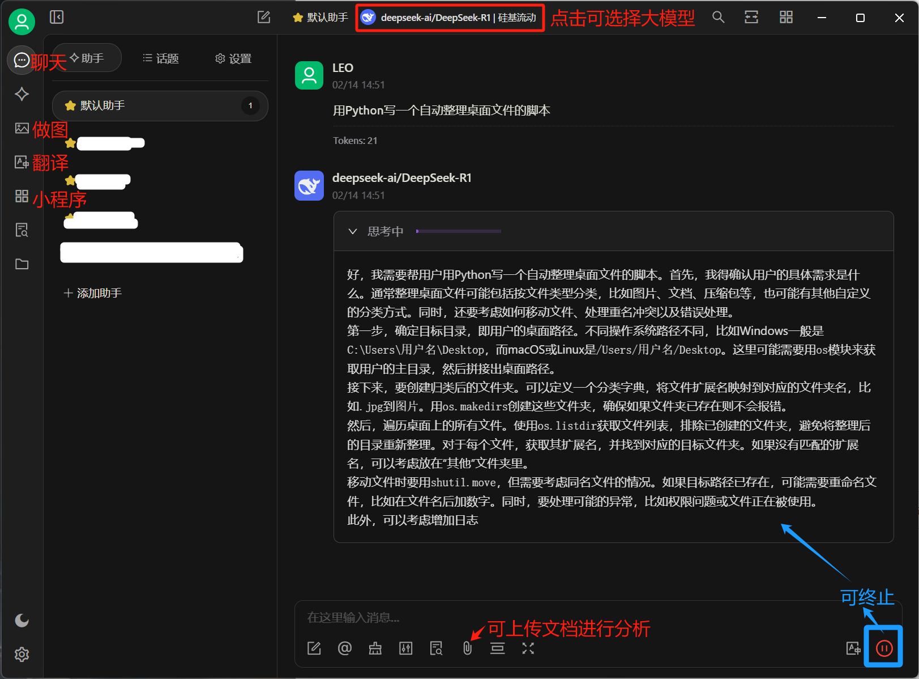Viewport: 919px width, 679px height.
Task: Open chat parameter sliders icon
Action: [406, 648]
